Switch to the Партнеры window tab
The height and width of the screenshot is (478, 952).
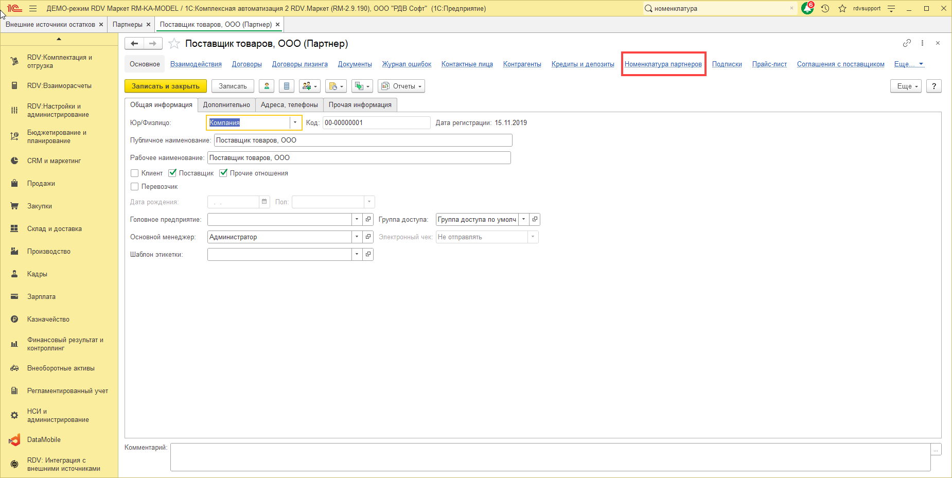(127, 25)
